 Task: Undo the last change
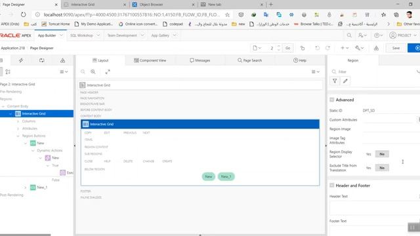pos(318,48)
